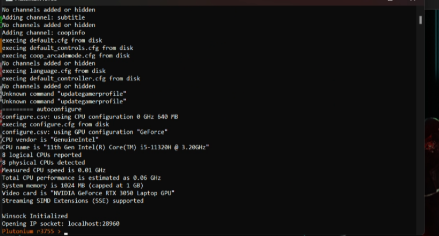Click the first "Unknown command updategamerprofile" line
The width and height of the screenshot is (439, 236).
coord(64,94)
